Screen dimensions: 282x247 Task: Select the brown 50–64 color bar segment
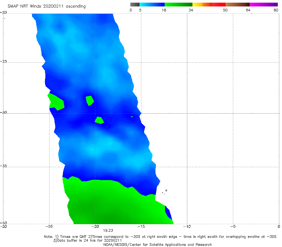coord(237,5)
